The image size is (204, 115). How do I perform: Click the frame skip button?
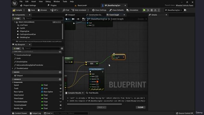click(148, 10)
